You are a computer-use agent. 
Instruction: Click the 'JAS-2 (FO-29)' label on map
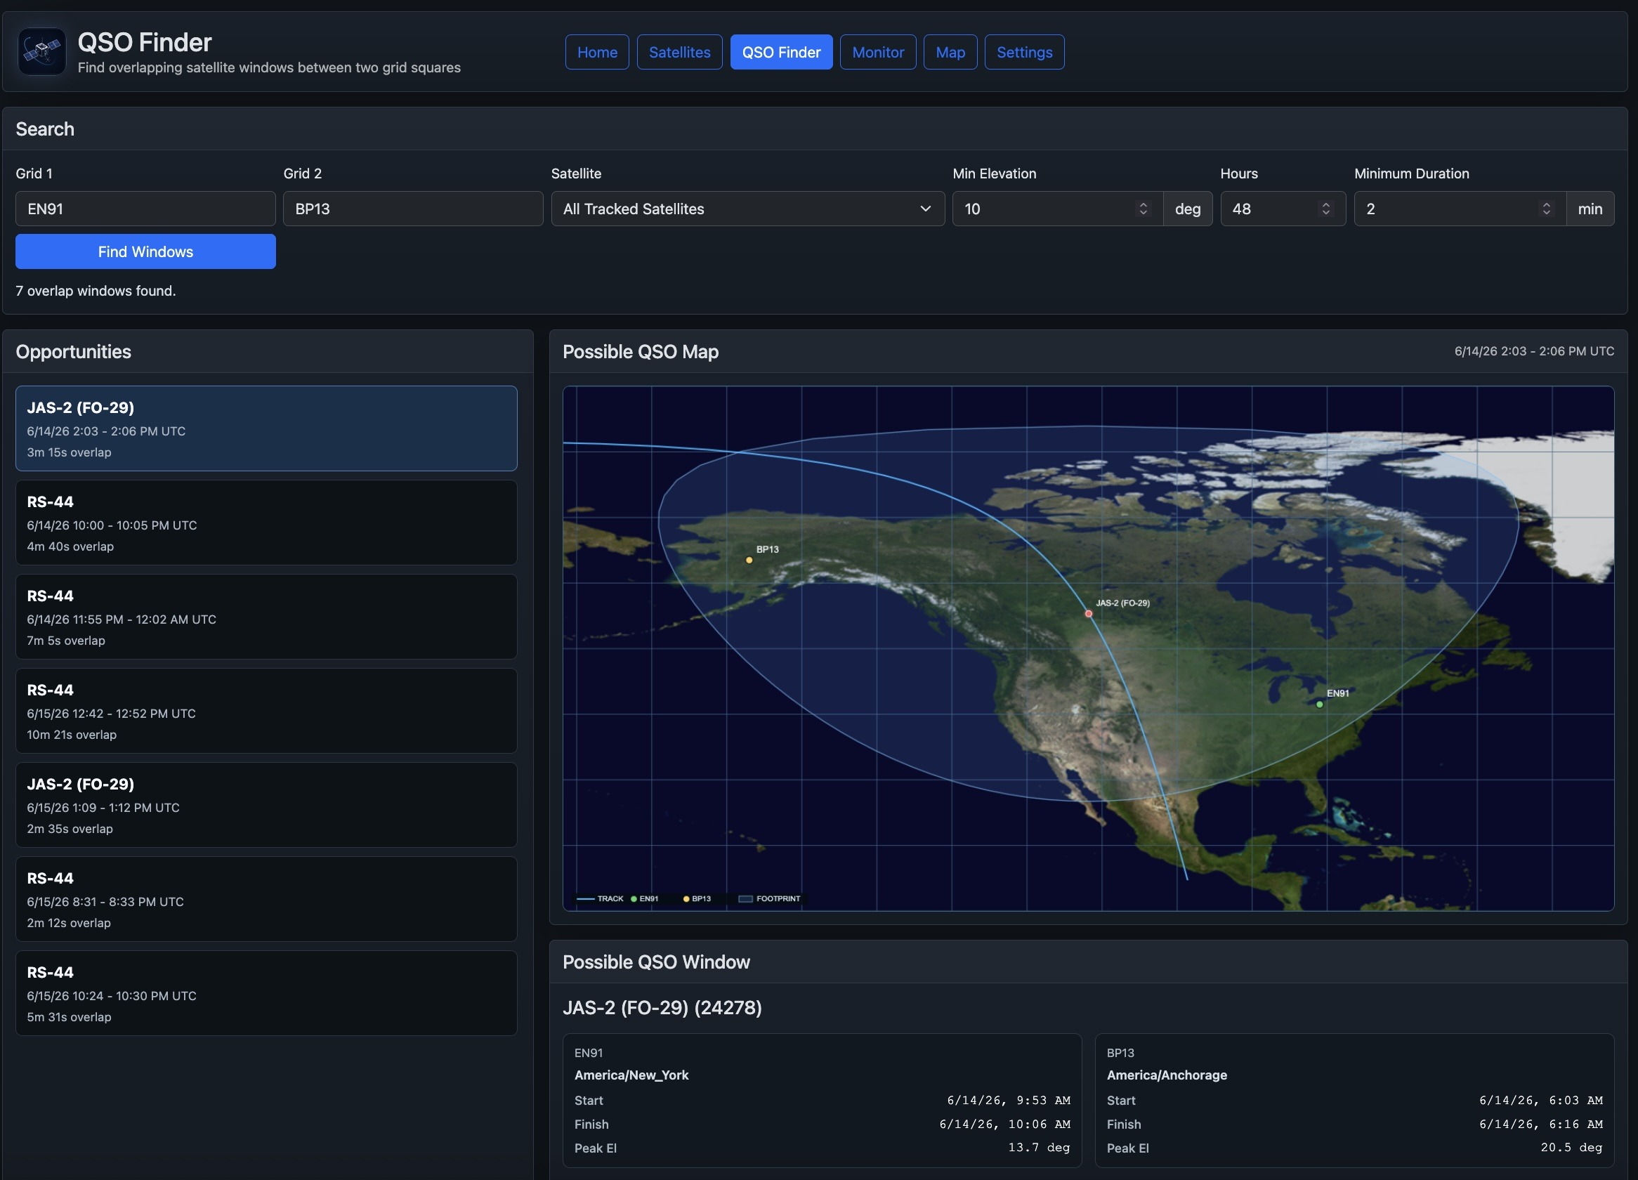coord(1122,602)
